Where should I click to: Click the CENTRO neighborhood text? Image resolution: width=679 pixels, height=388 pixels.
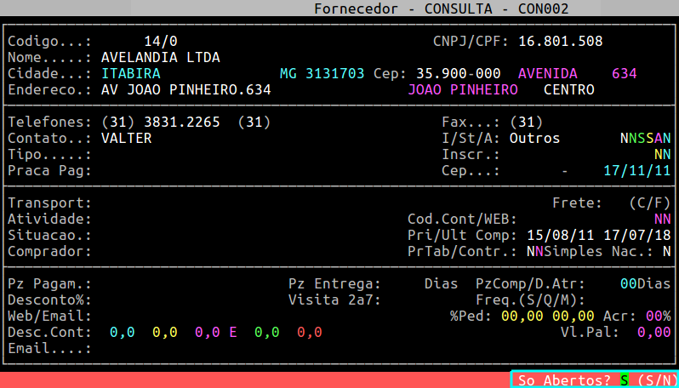(568, 89)
